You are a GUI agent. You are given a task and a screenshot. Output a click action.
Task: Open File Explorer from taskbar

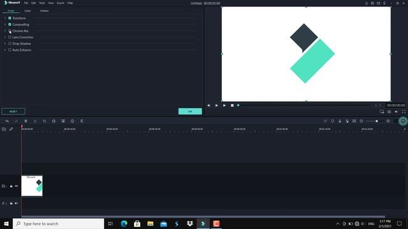pos(150,223)
